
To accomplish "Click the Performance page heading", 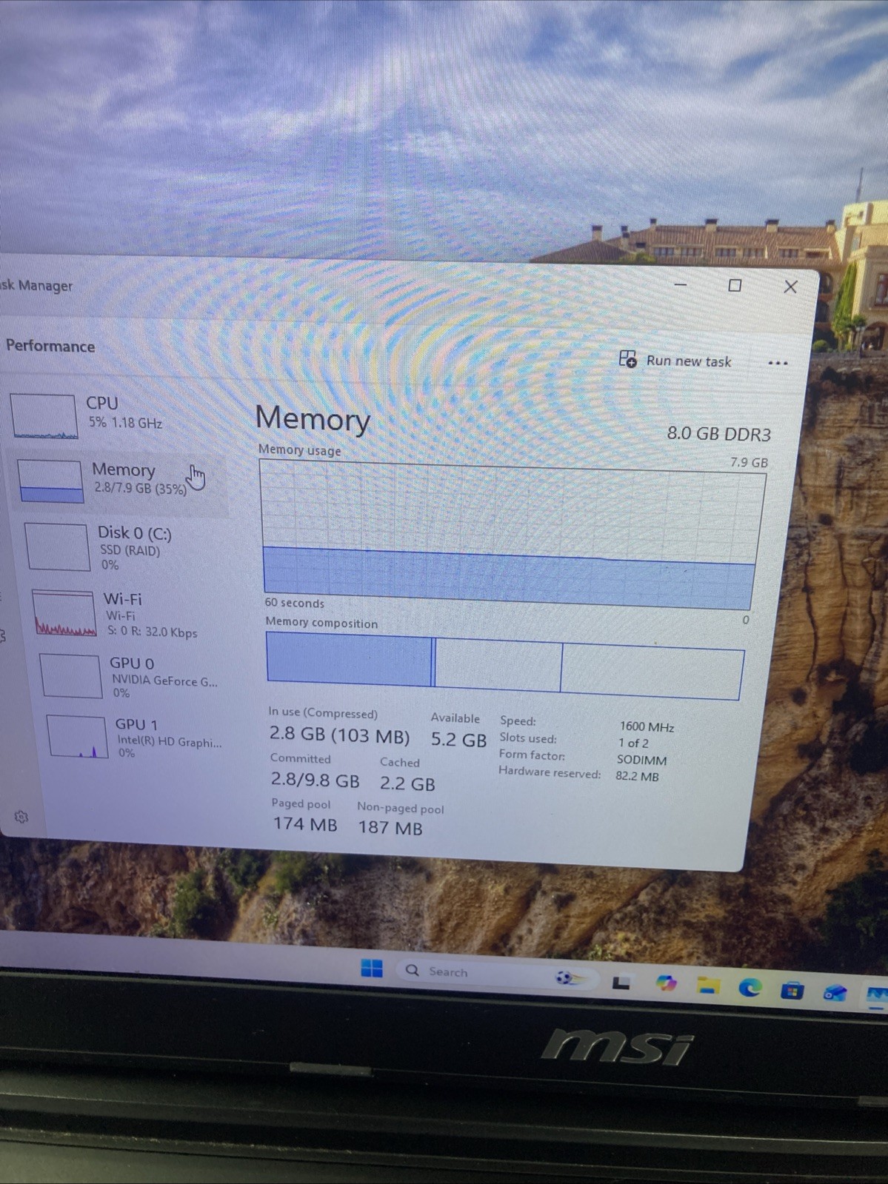I will coord(50,346).
